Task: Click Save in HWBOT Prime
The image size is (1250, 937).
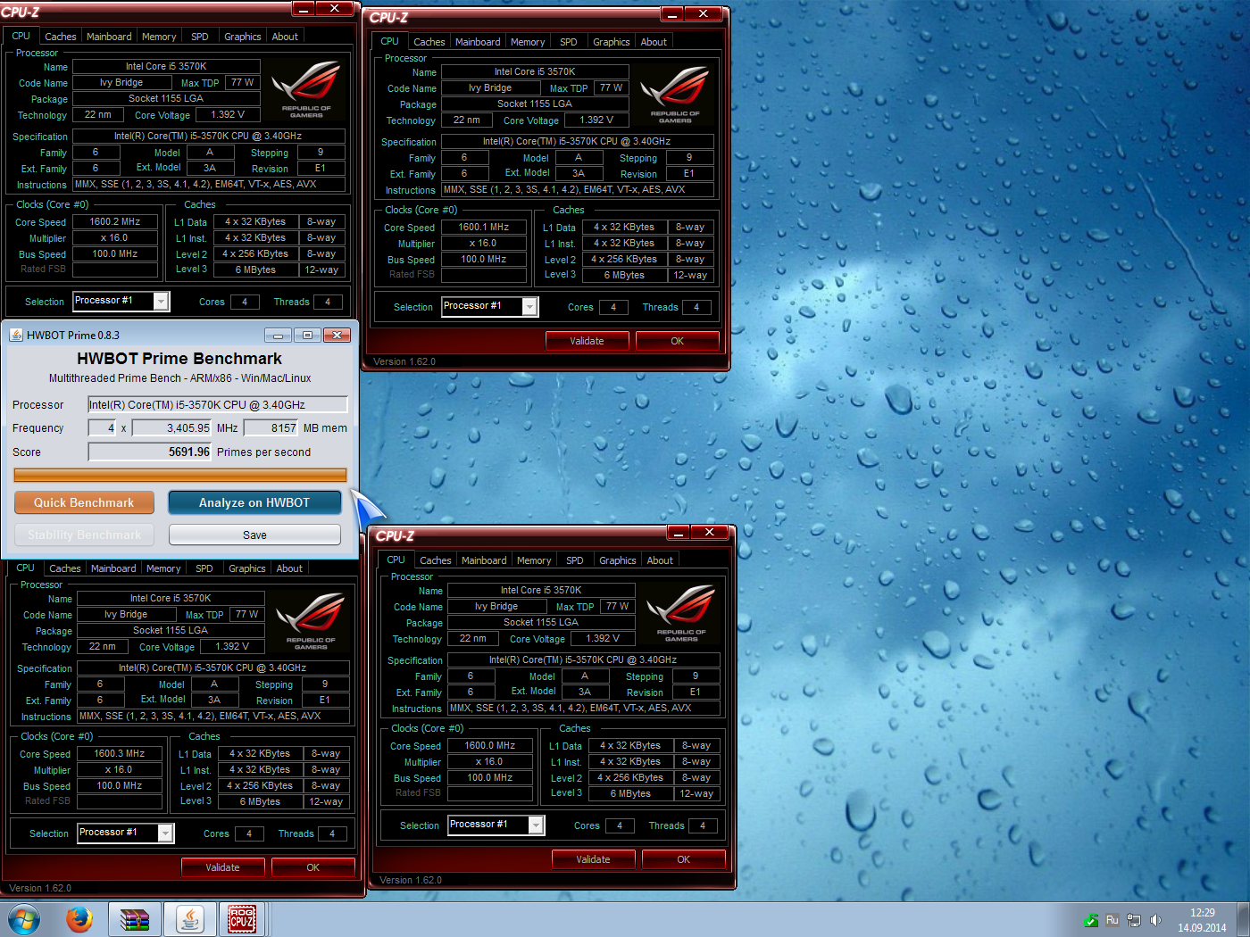Action: tap(254, 535)
